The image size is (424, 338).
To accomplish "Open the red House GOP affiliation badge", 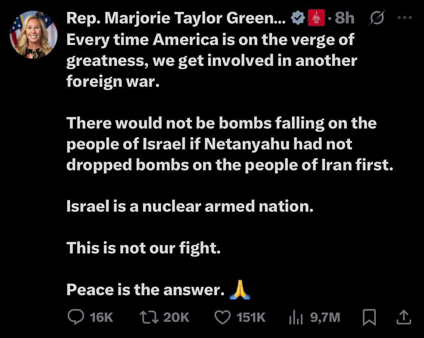I will pos(316,18).
